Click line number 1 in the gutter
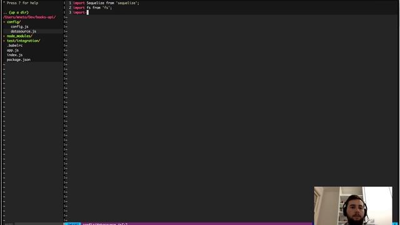The height and width of the screenshot is (225, 400). click(70, 3)
